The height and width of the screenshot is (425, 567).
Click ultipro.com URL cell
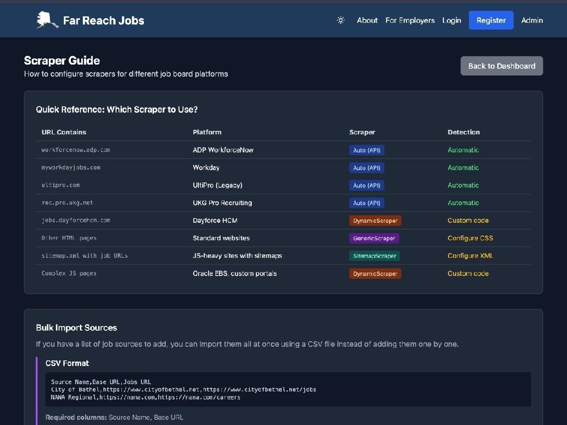[x=61, y=185]
